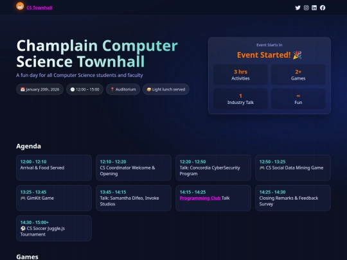The height and width of the screenshot is (260, 347).
Task: Click the soccer ball icon on Juggle.js card
Action: click(23, 229)
